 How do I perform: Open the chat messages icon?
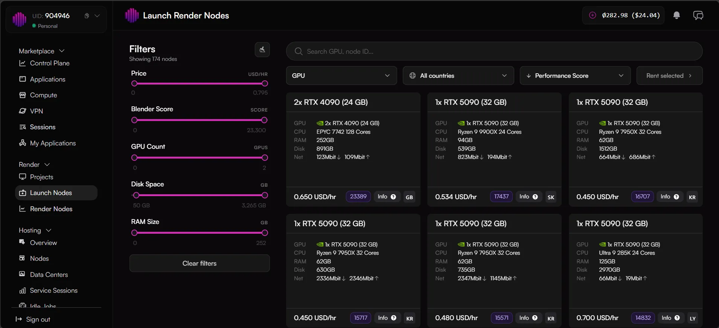pyautogui.click(x=698, y=15)
